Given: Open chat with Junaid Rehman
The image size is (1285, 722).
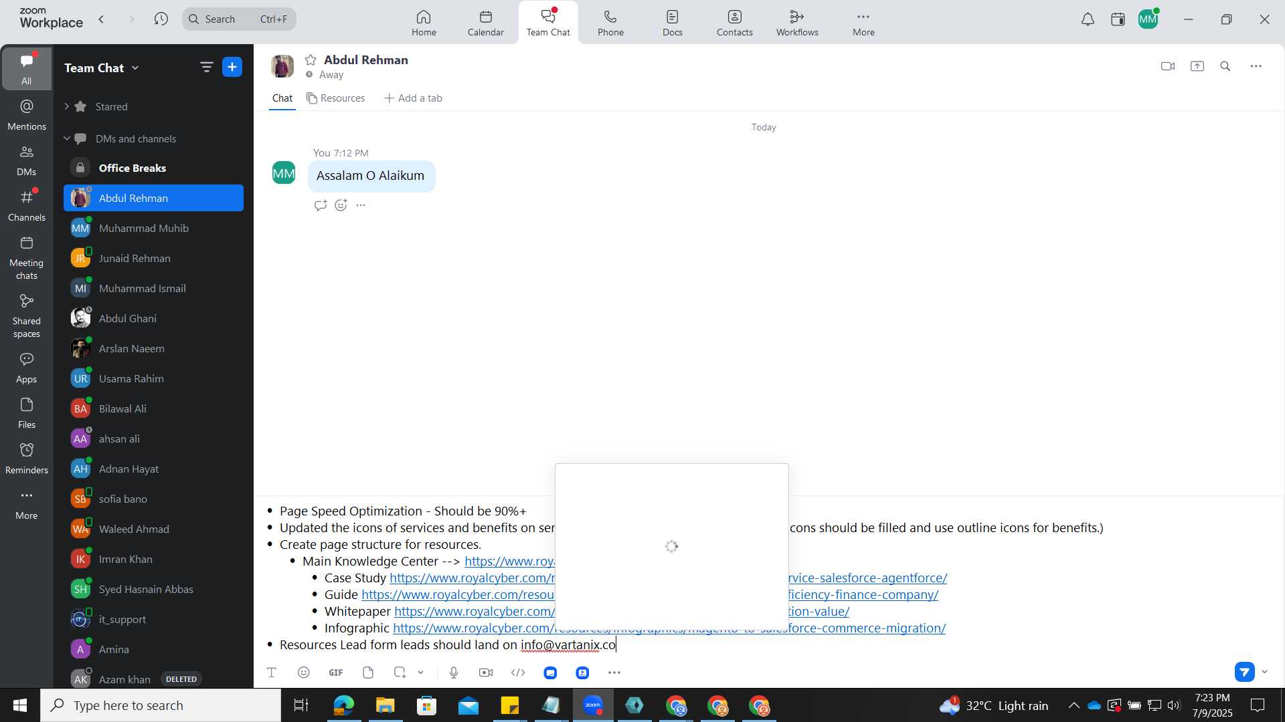Looking at the screenshot, I should (153, 258).
